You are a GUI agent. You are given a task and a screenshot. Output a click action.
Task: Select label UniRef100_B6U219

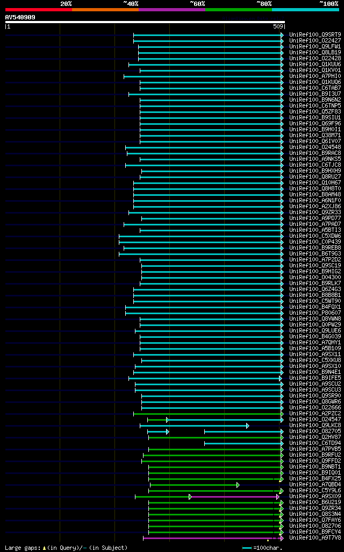(315, 503)
